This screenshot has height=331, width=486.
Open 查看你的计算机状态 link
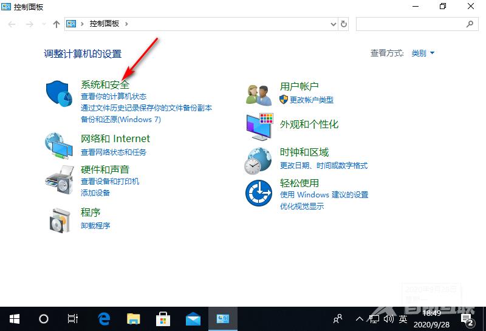tap(114, 97)
